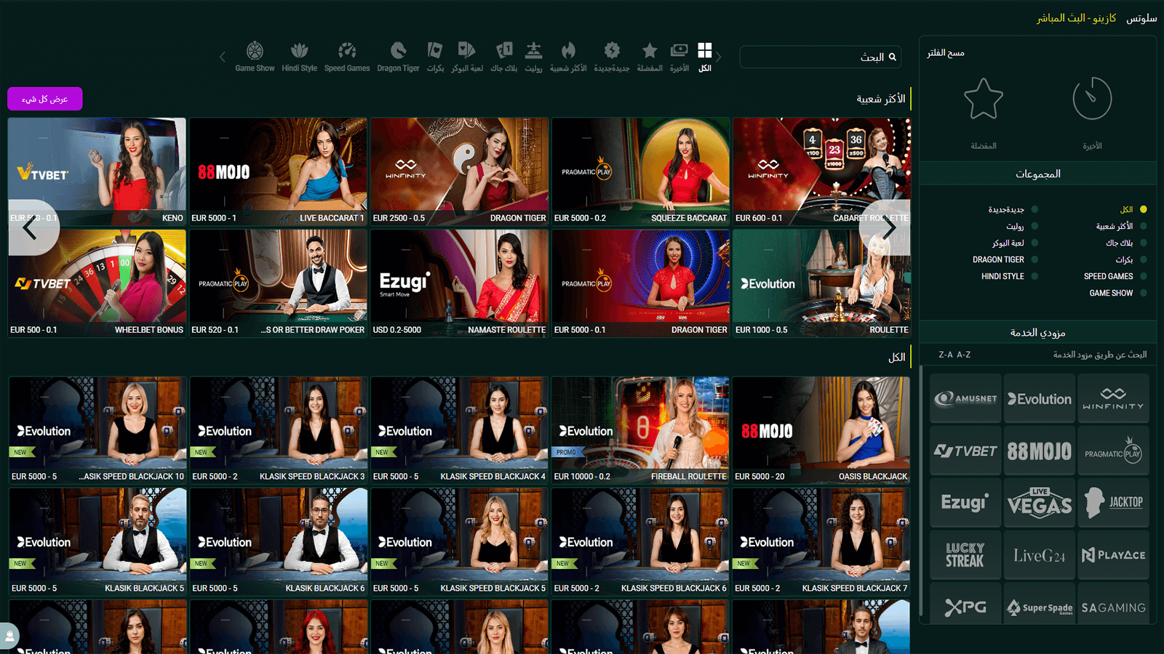
Task: Open favorites star in filter sidebar
Action: (x=984, y=99)
